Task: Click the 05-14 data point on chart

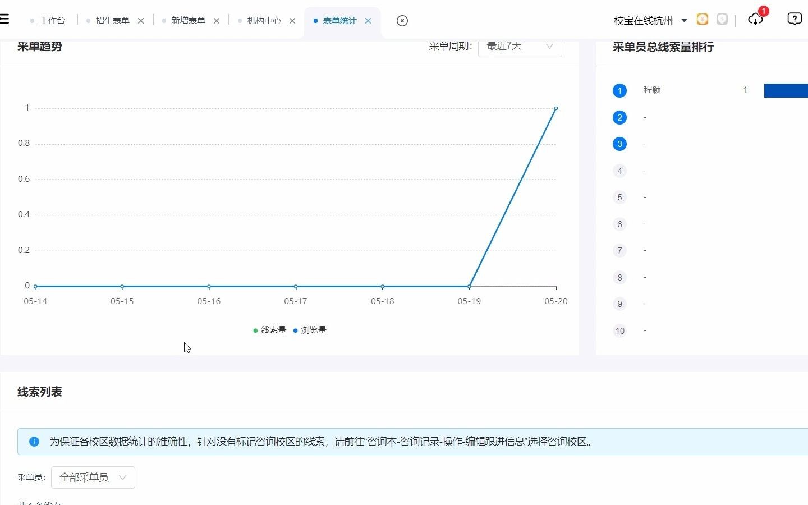Action: [35, 286]
